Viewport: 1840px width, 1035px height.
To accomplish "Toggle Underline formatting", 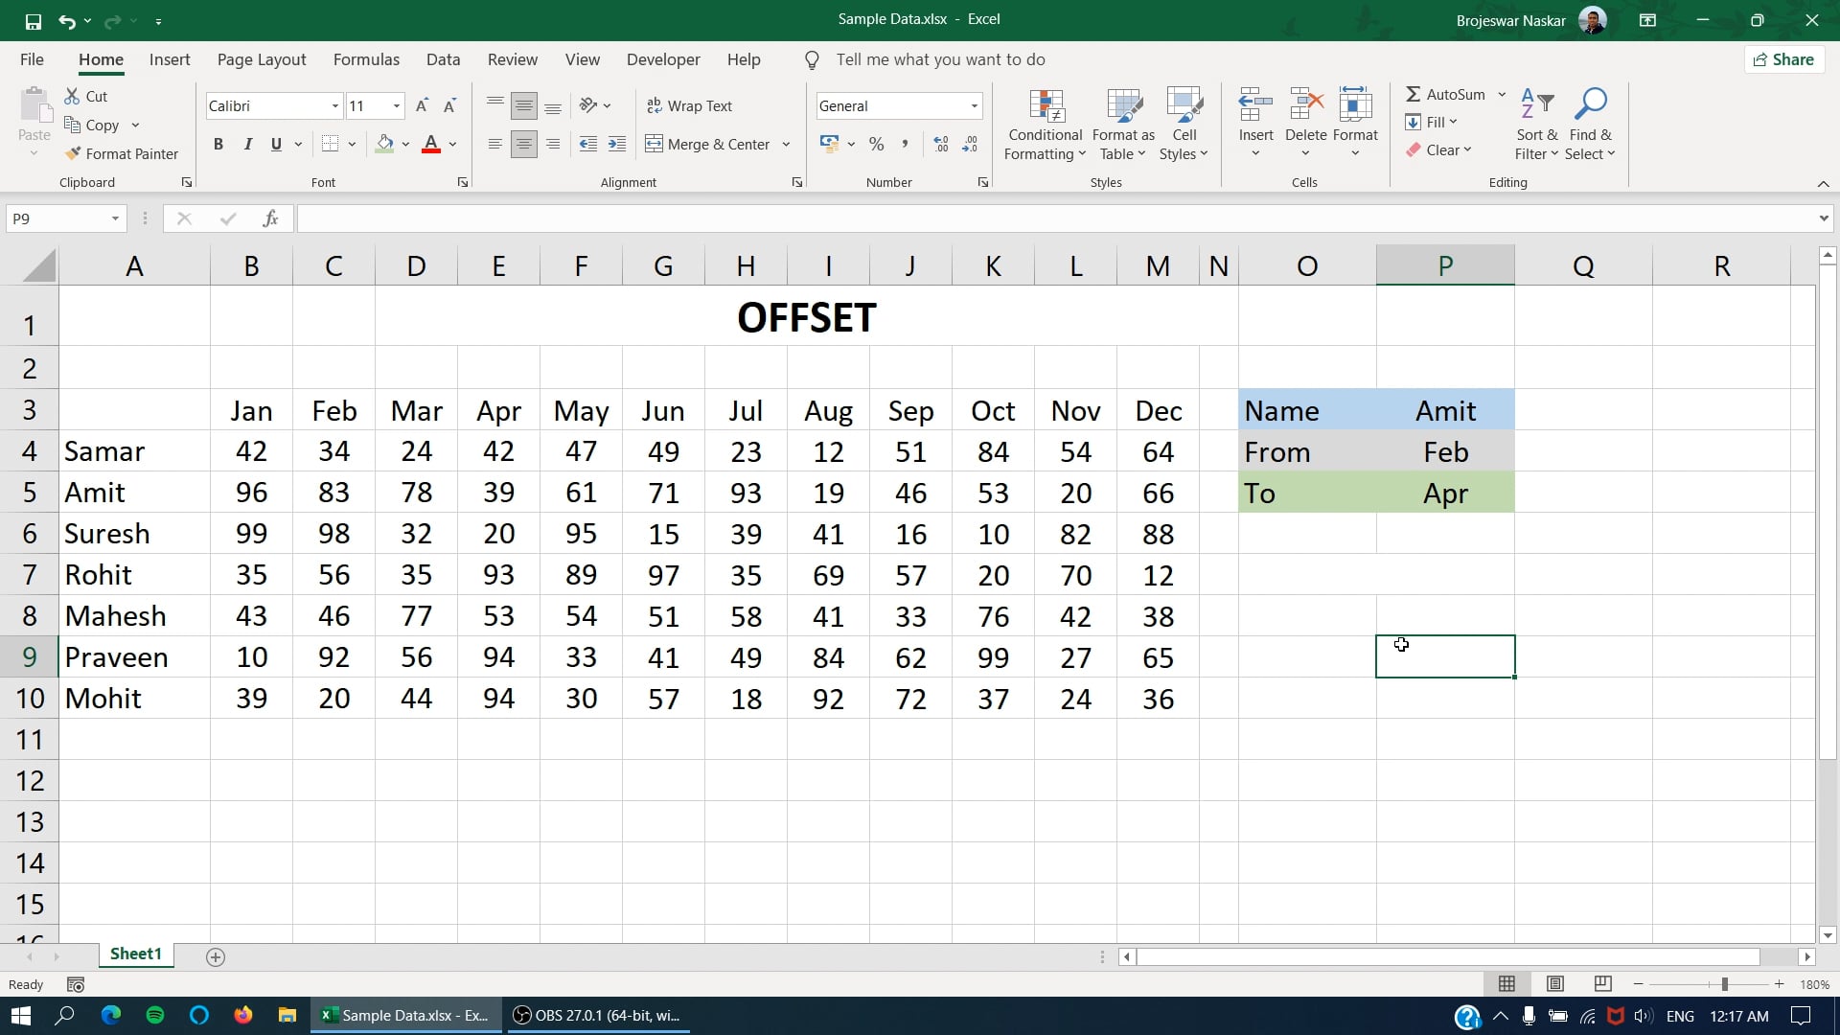I will tap(276, 144).
